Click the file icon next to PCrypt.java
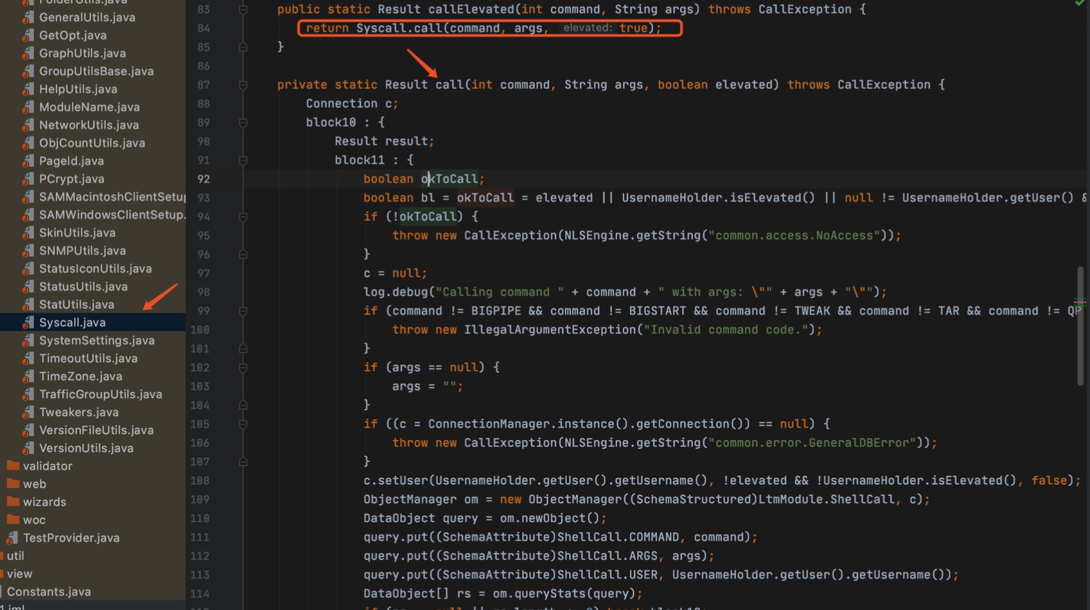The width and height of the screenshot is (1090, 610). 27,179
